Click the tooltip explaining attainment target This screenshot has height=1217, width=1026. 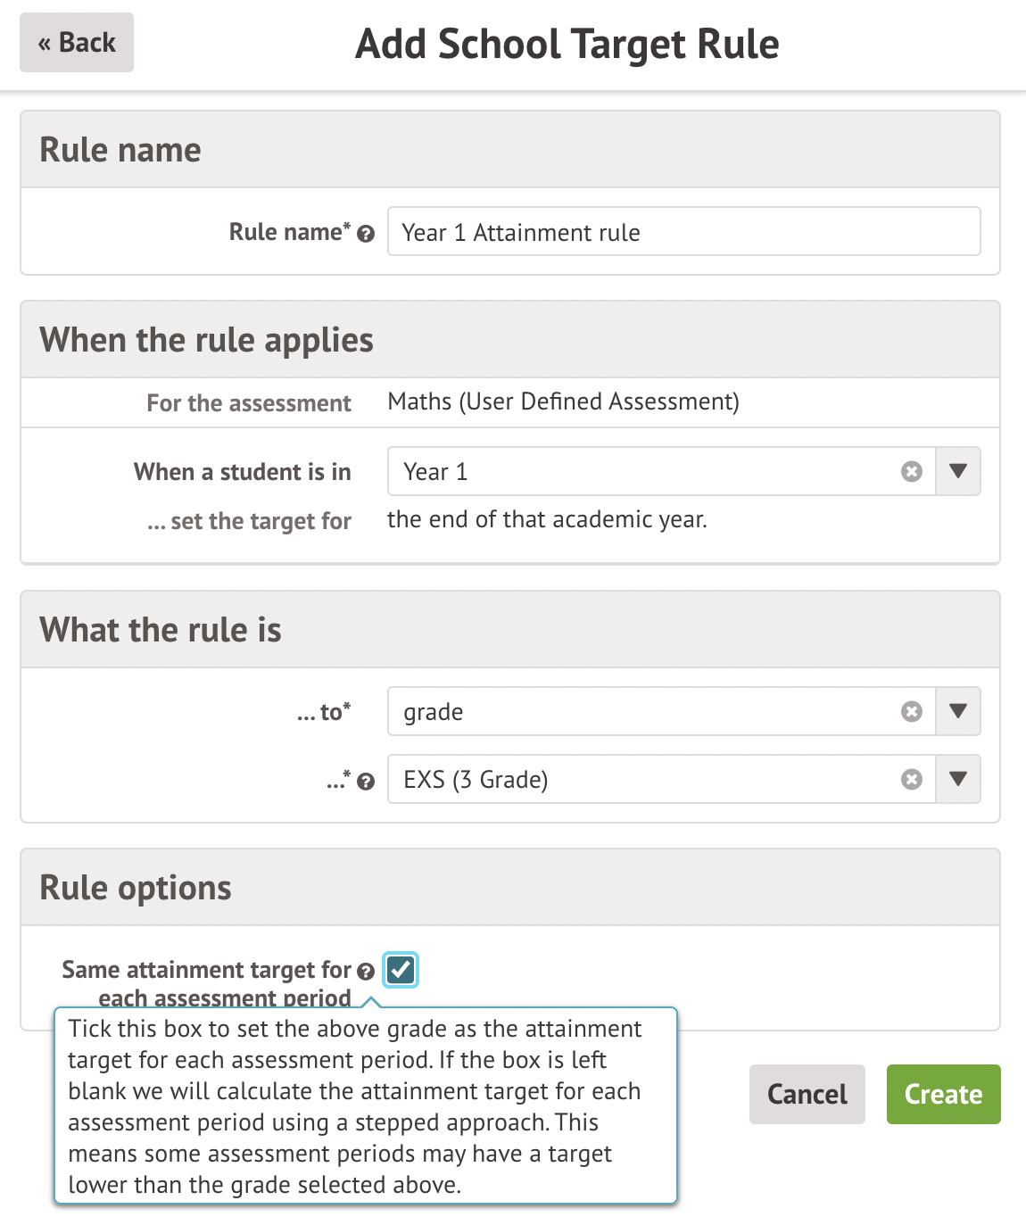click(366, 1106)
